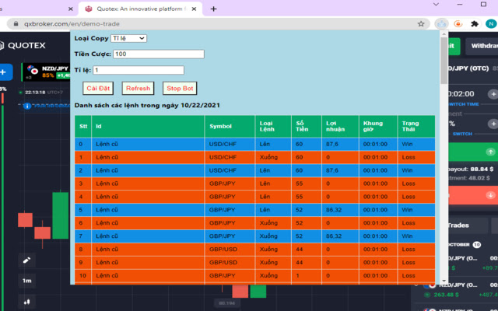Viewport: 498px width, 311px height.
Task: Click the SWITCH investment link
Action: (462, 134)
